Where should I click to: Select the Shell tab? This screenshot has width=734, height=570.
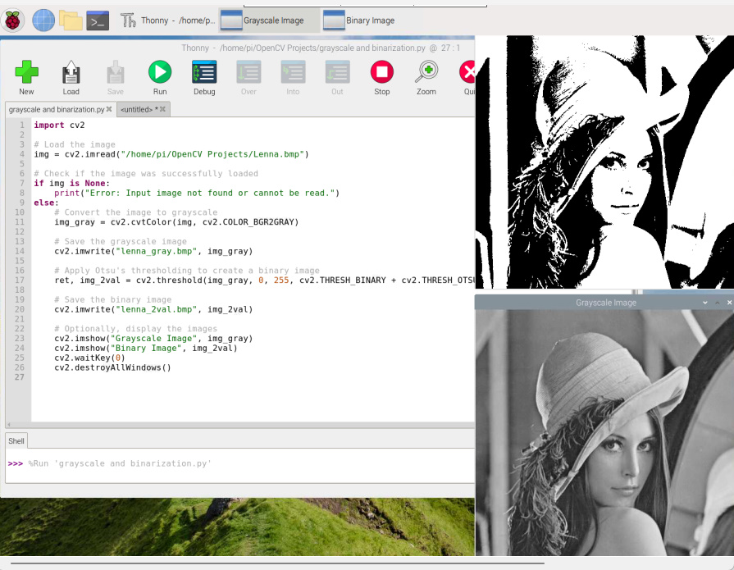click(x=16, y=441)
